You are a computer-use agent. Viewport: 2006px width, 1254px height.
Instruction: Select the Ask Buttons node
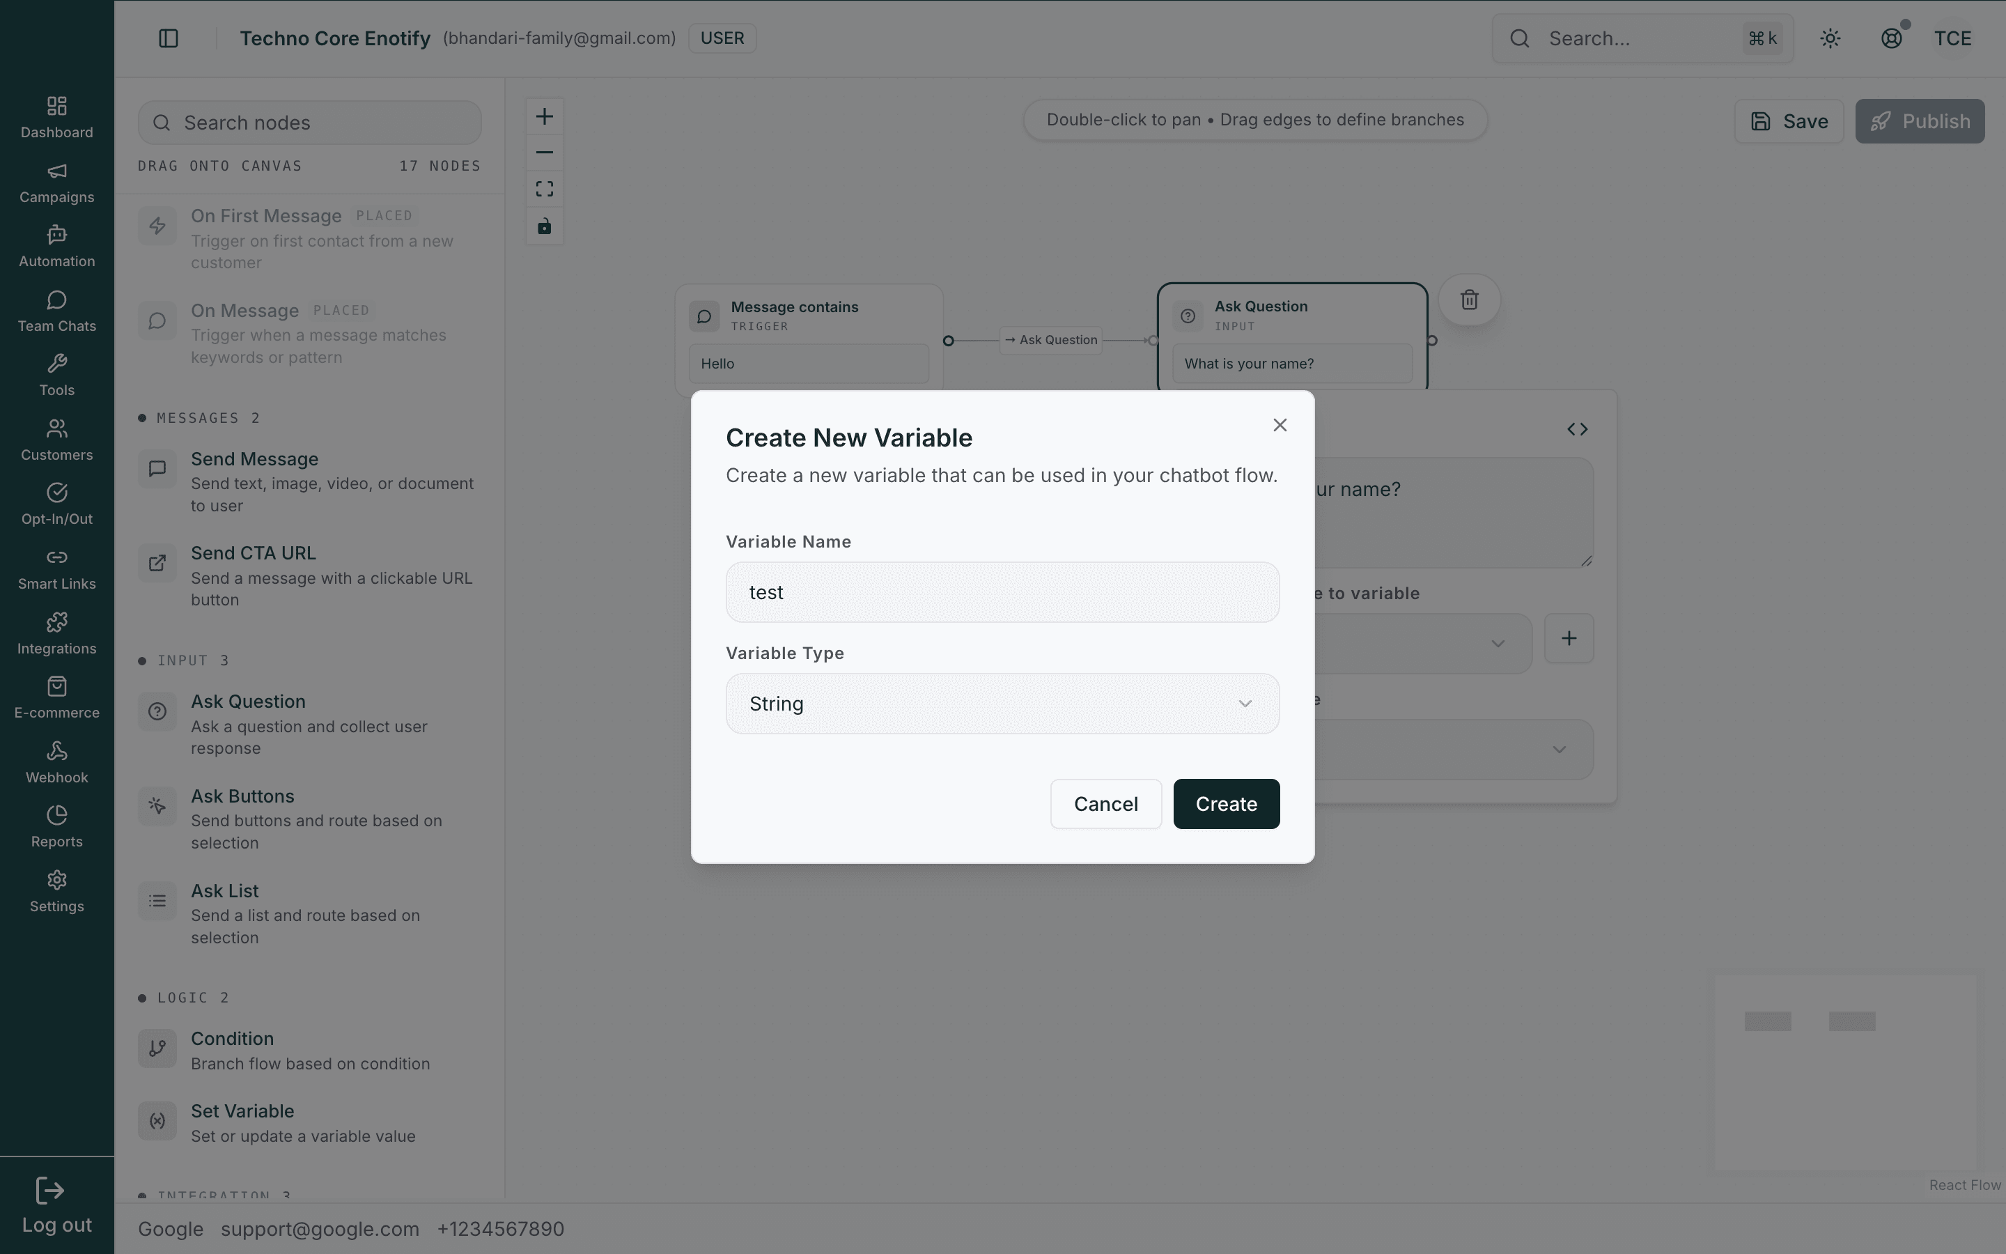click(309, 819)
